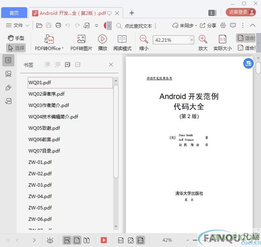Click the PDF转图片 tool
Image resolution: width=261 pixels, height=247 pixels.
[x=81, y=42]
